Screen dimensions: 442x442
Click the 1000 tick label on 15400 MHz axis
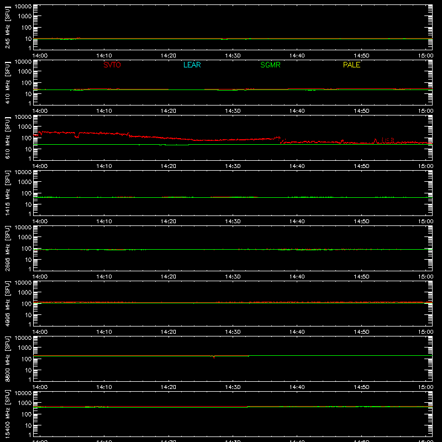click(25, 403)
